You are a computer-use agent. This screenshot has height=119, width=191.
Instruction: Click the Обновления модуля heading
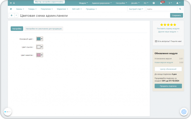[166, 53]
